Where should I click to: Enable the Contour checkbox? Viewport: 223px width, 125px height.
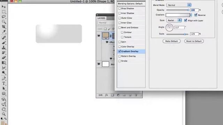pyautogui.click(x=122, y=32)
